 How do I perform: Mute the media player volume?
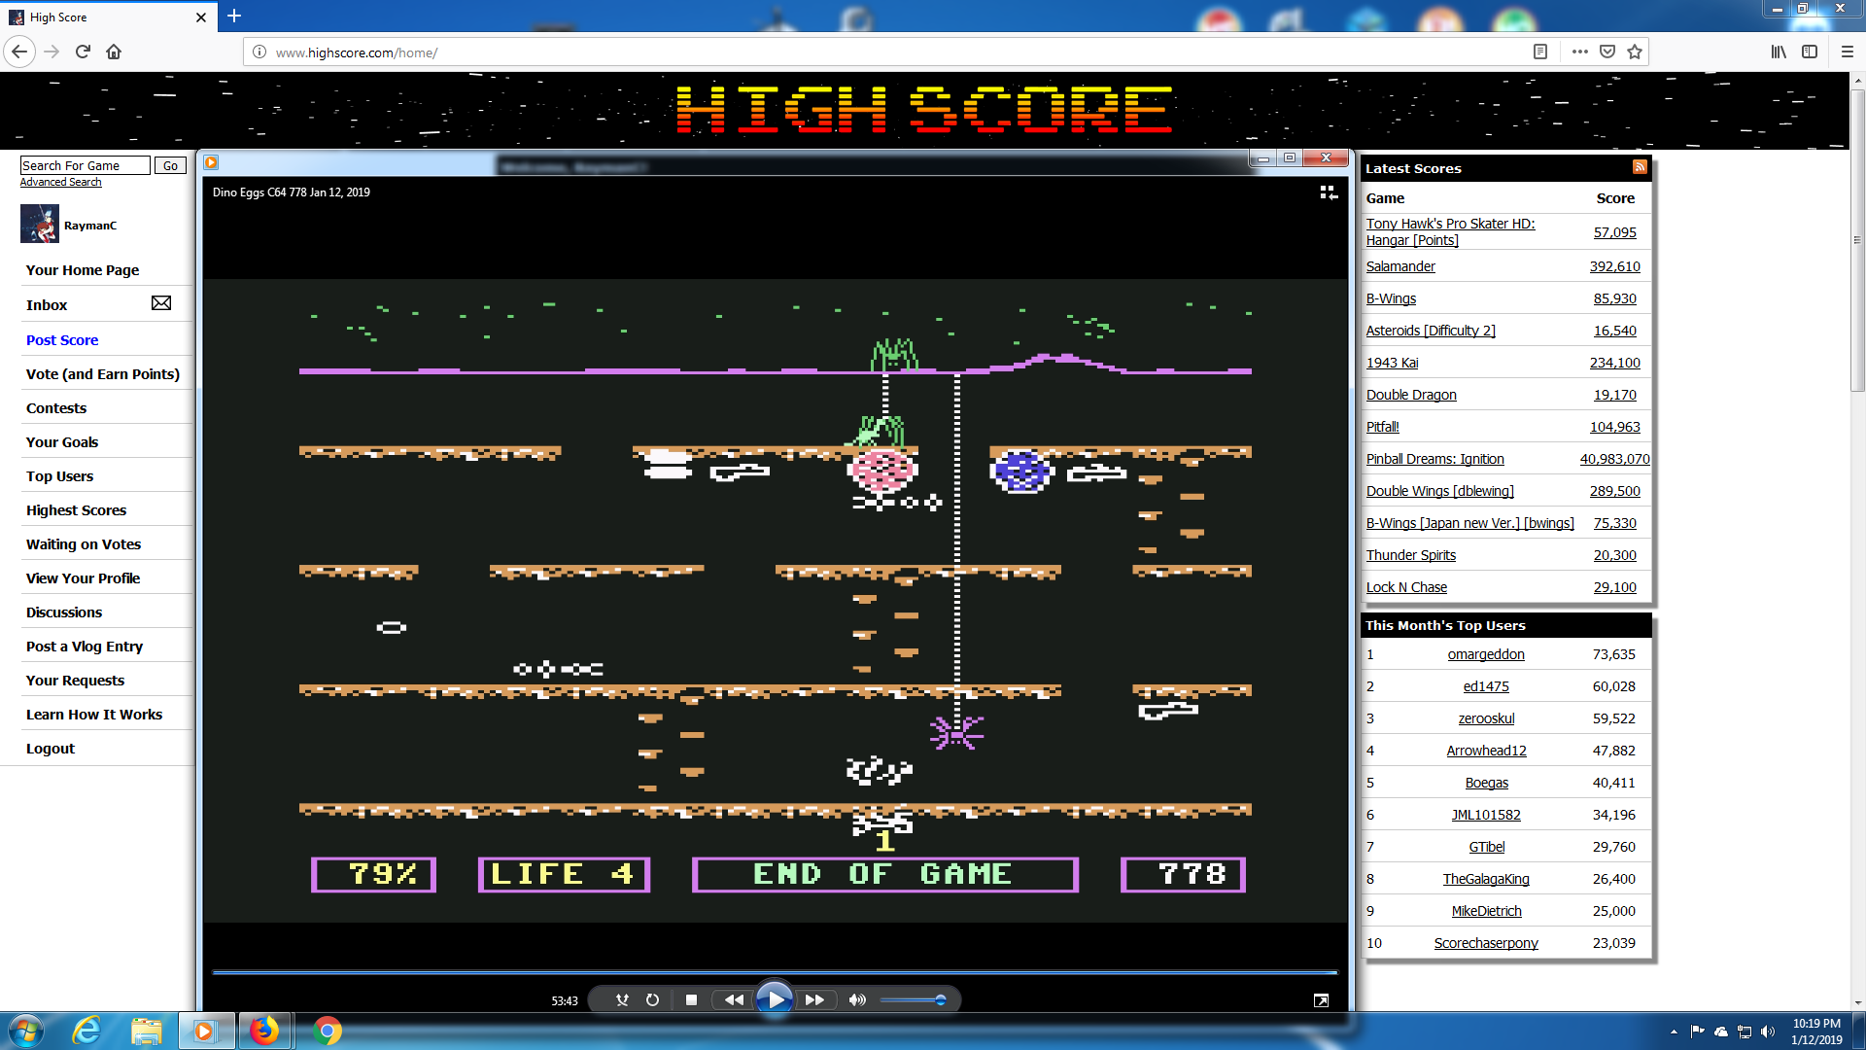857,999
